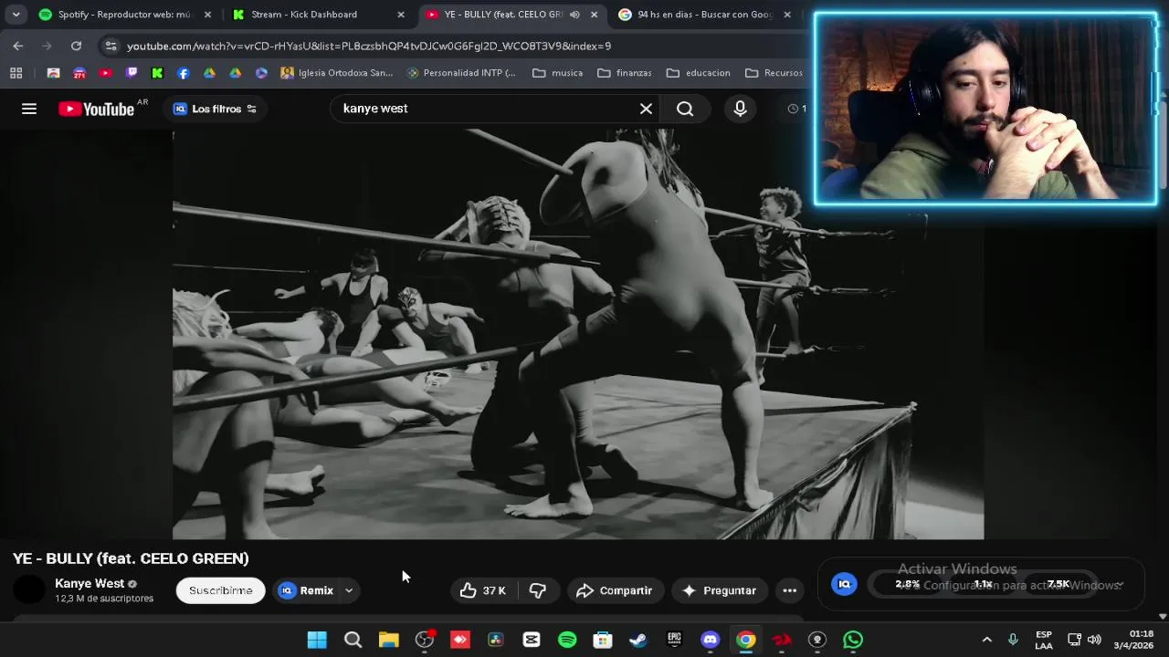
Task: Open the Preguntar AI button
Action: (719, 590)
